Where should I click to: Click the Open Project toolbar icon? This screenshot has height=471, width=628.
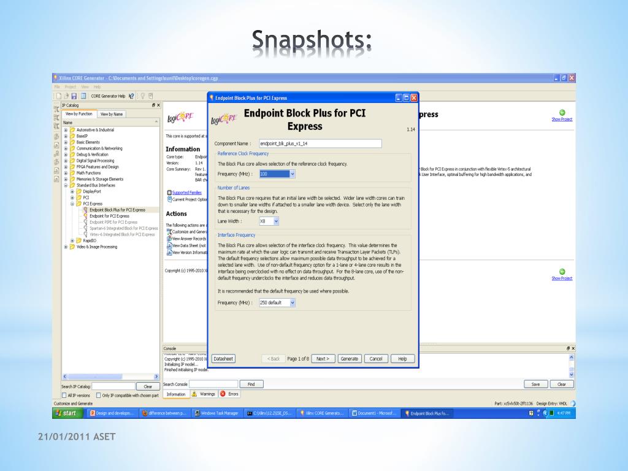click(66, 96)
